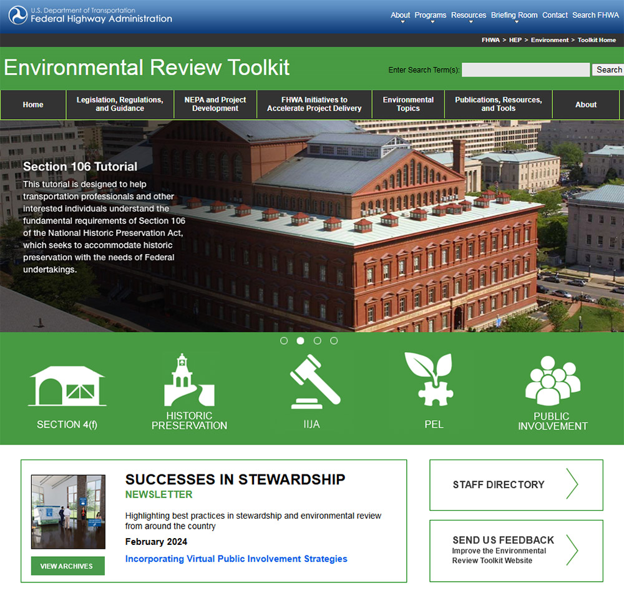
Task: Expand the About dropdown in top navigation
Action: (x=400, y=15)
